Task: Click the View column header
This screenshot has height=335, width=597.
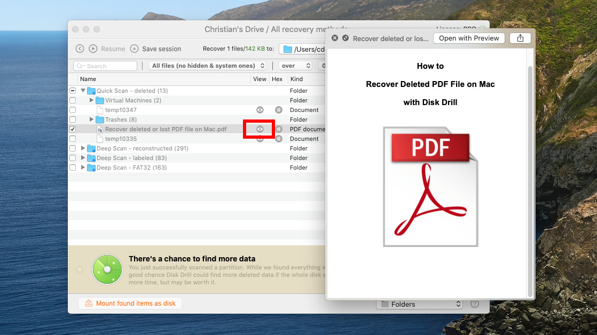Action: click(260, 79)
